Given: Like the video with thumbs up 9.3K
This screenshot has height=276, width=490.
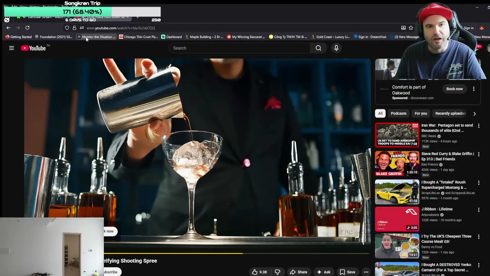Looking at the screenshot, I should tap(259, 272).
